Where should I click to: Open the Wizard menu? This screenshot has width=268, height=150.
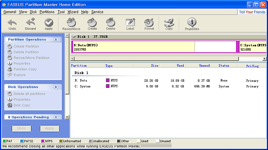[x=73, y=12]
